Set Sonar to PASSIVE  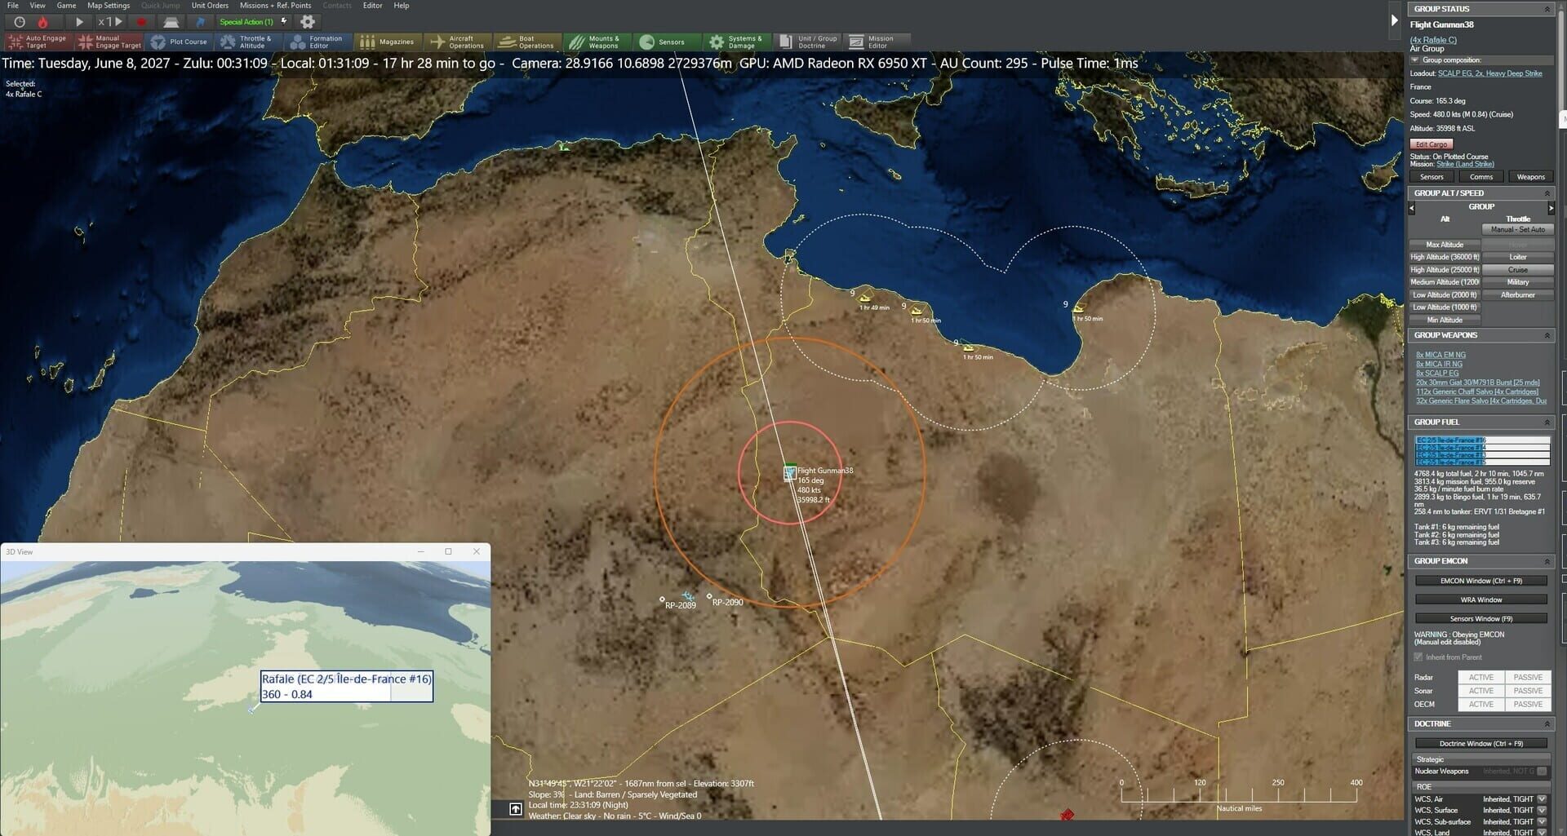[x=1528, y=691]
